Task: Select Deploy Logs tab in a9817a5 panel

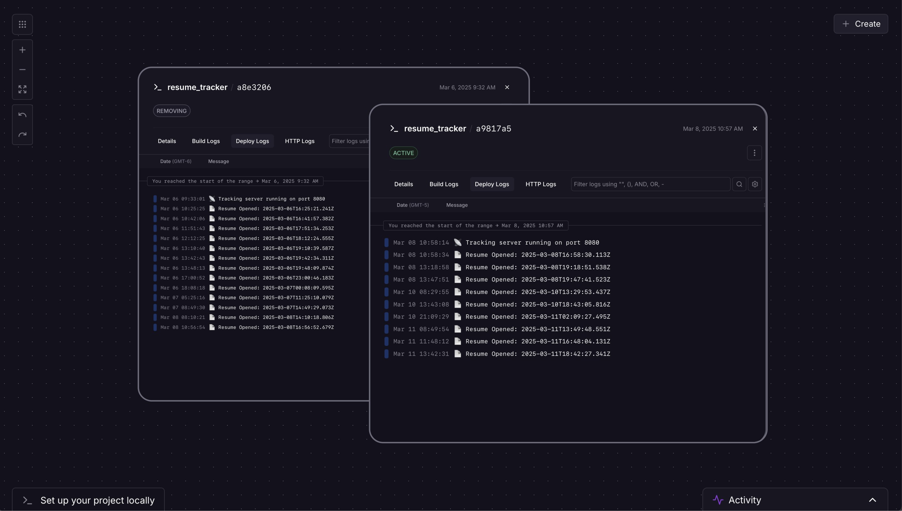Action: (492, 184)
